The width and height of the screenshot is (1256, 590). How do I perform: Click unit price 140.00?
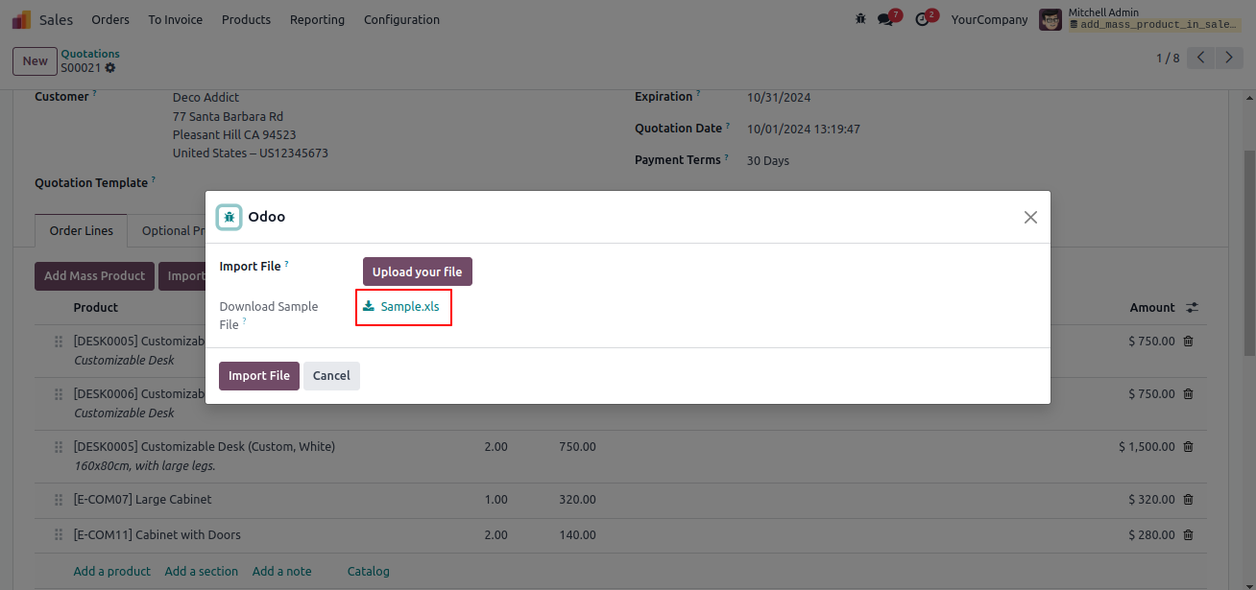coord(577,534)
